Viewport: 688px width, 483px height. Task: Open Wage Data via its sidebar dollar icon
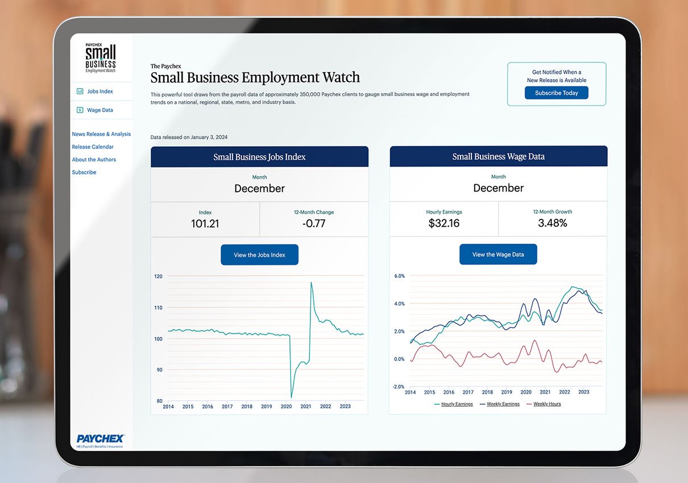tap(80, 110)
